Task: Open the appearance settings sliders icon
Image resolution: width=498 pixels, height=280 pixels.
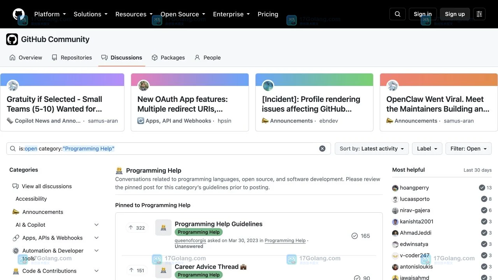Action: click(479, 14)
